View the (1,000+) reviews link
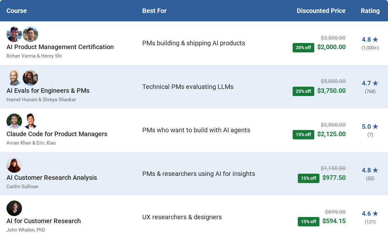This screenshot has height=239, width=388. click(x=370, y=48)
